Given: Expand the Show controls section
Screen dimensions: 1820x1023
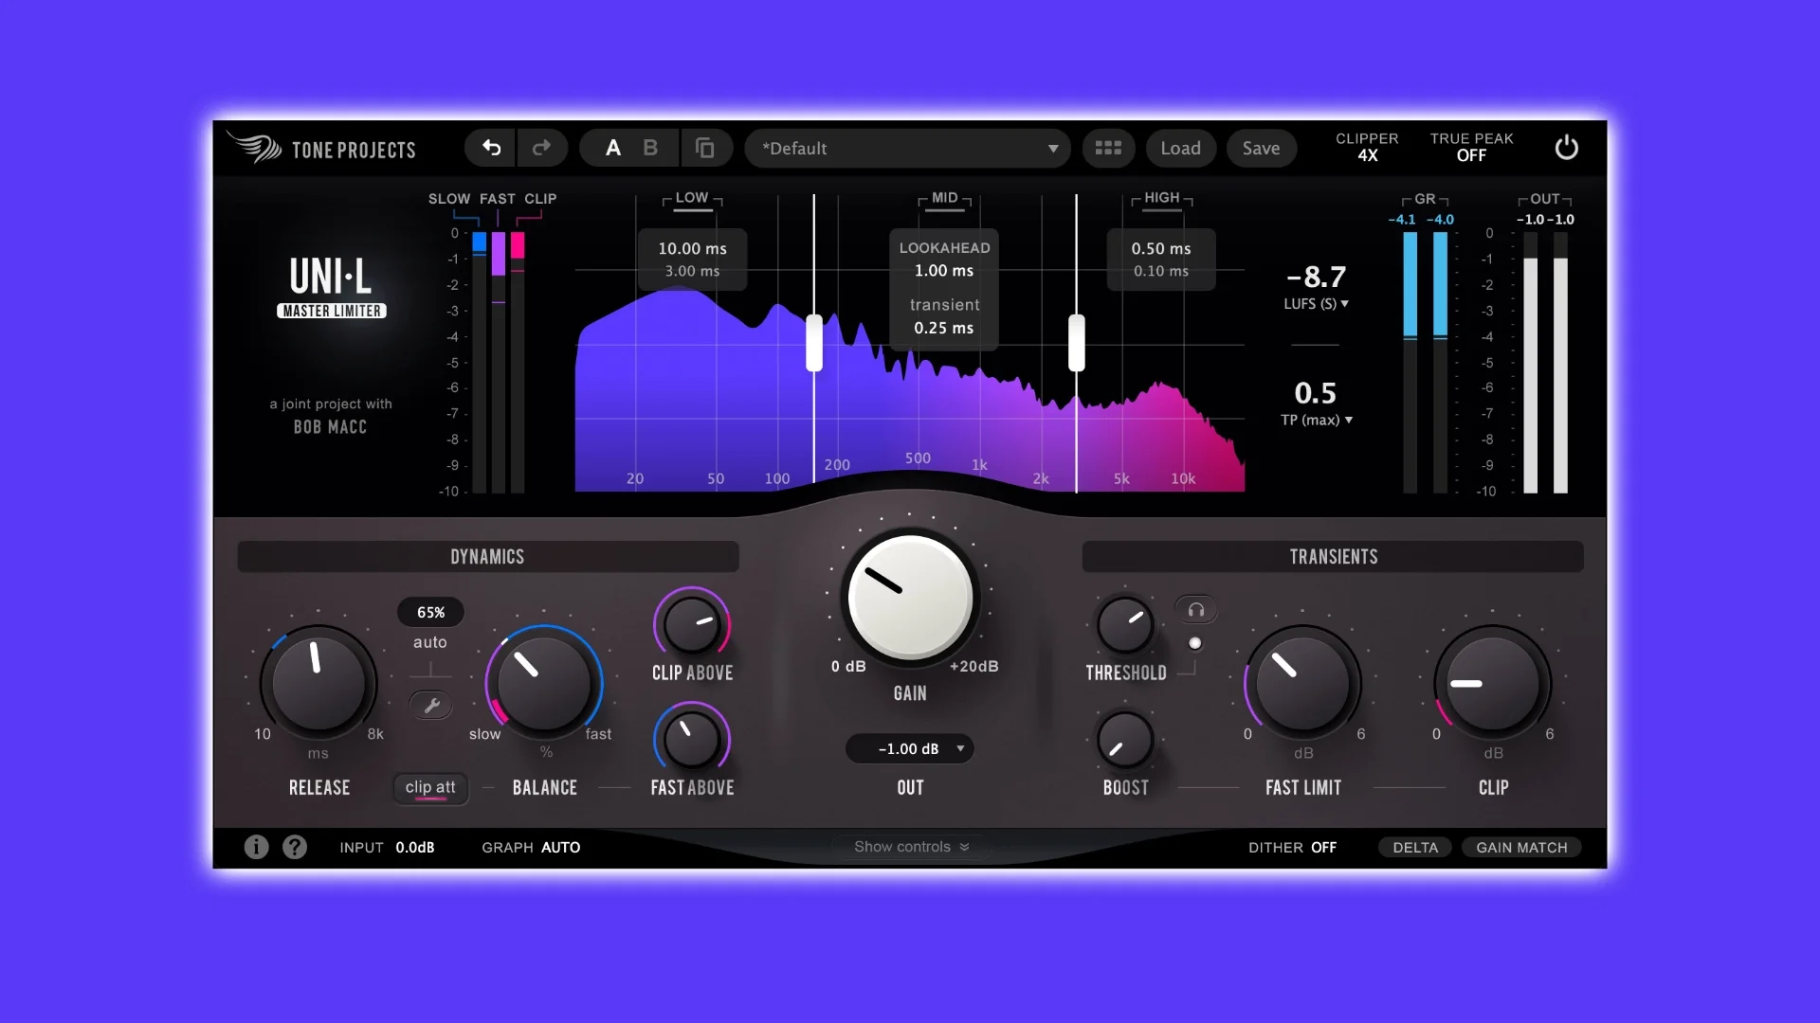Looking at the screenshot, I should [911, 847].
